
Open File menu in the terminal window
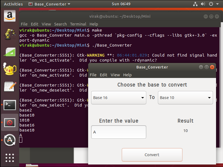[x=24, y=24]
